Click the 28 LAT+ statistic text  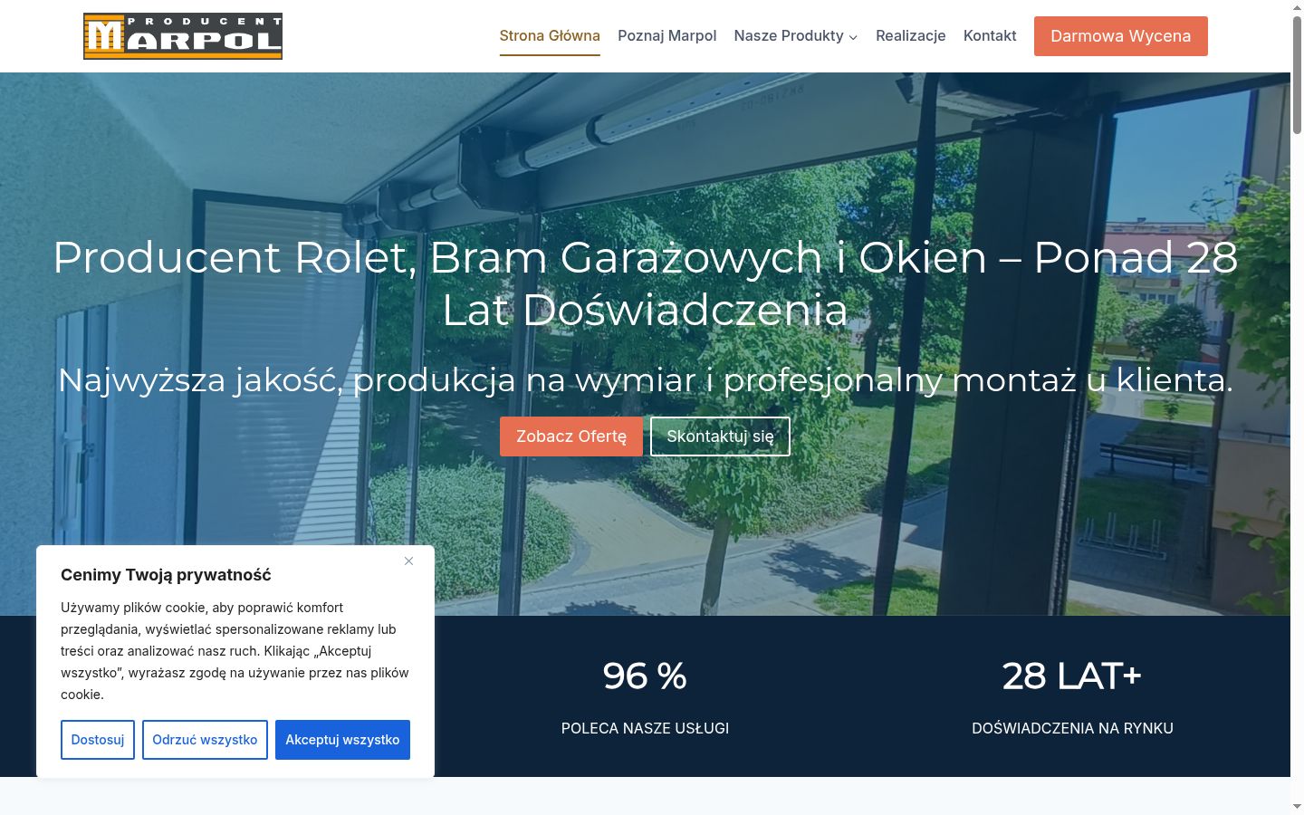click(1072, 676)
